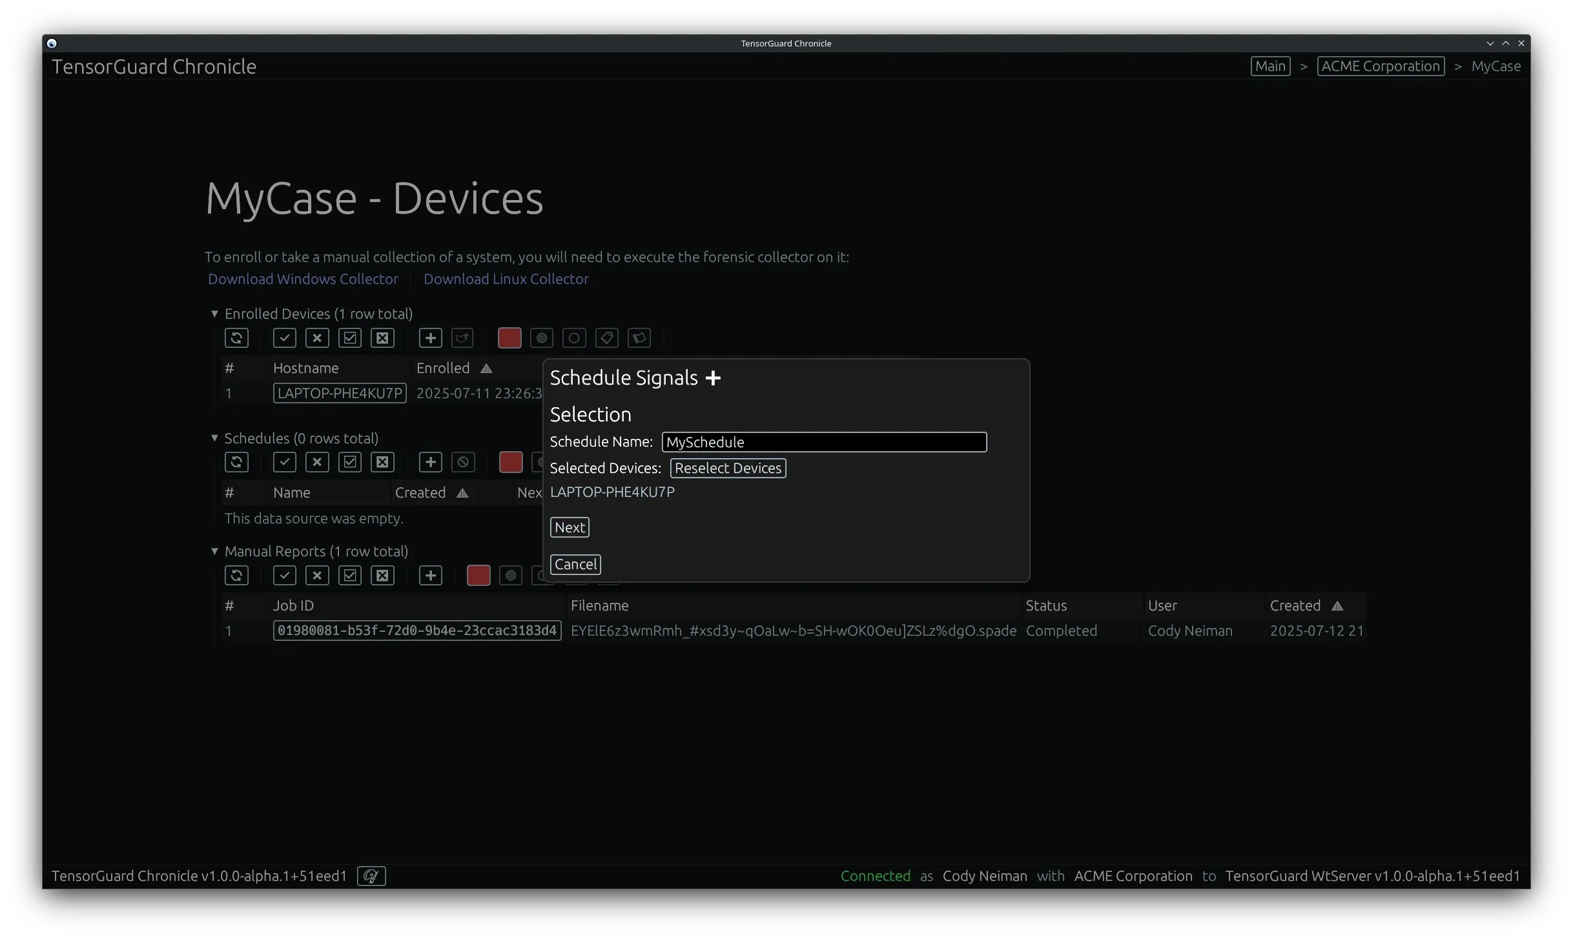Deselect all rows in Manual Reports
Image resolution: width=1573 pixels, height=939 pixels.
coord(382,575)
